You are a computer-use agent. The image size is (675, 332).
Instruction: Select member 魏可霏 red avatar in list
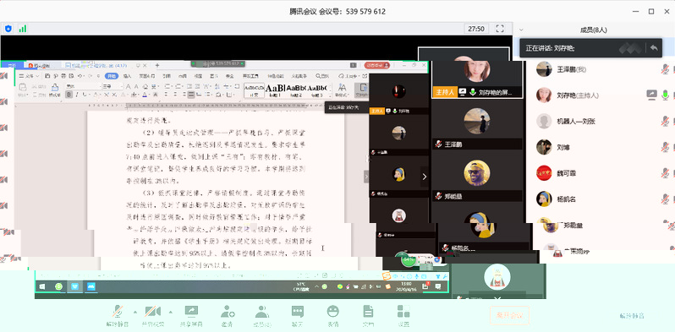[x=544, y=173]
